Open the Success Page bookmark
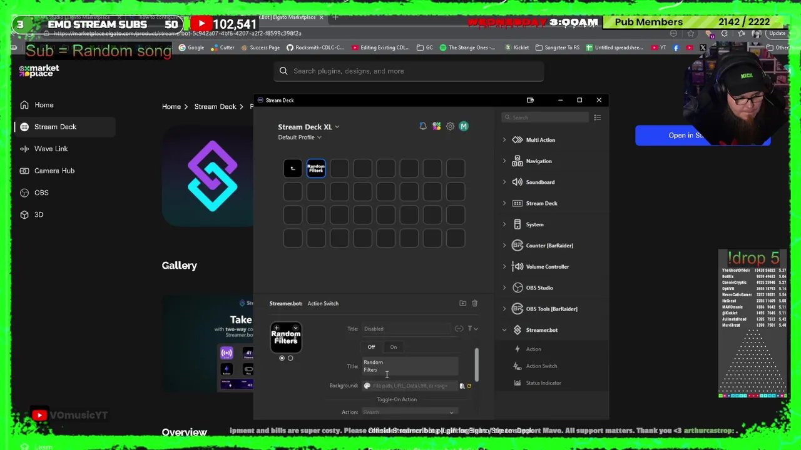The image size is (801, 450). click(x=260, y=47)
